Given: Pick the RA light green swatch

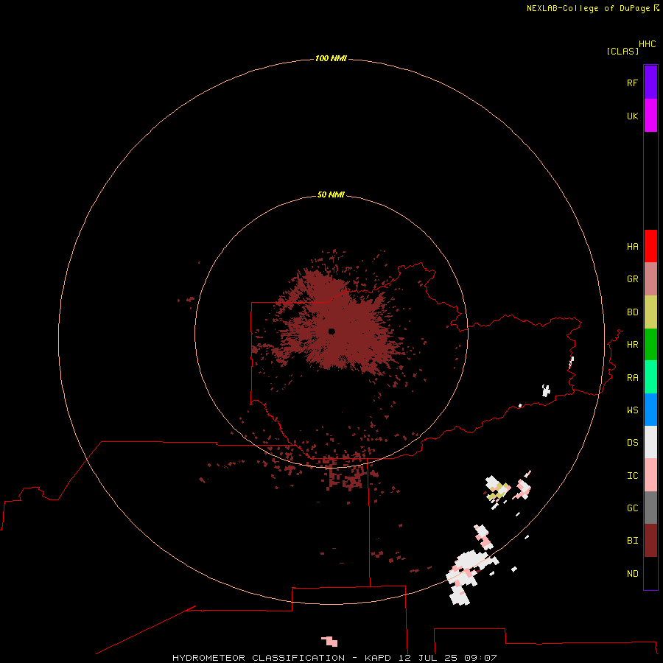Looking at the screenshot, I should pos(650,377).
